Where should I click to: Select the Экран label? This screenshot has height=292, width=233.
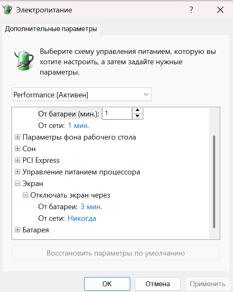click(x=33, y=183)
